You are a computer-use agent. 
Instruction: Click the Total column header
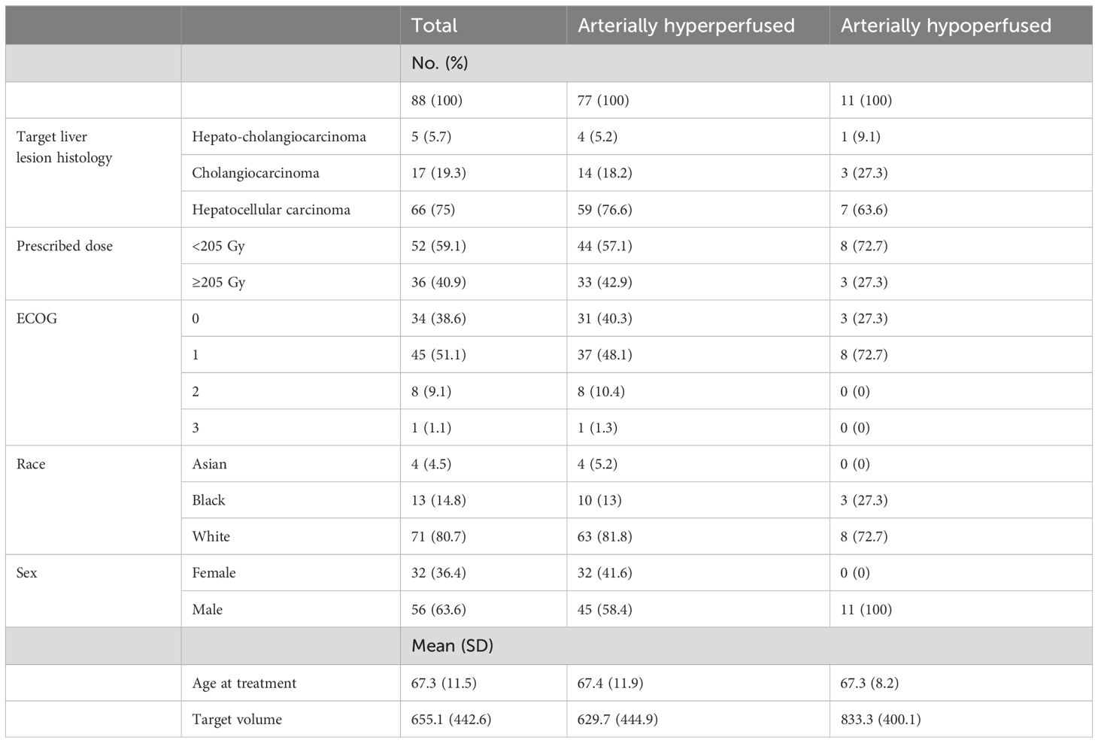(434, 26)
